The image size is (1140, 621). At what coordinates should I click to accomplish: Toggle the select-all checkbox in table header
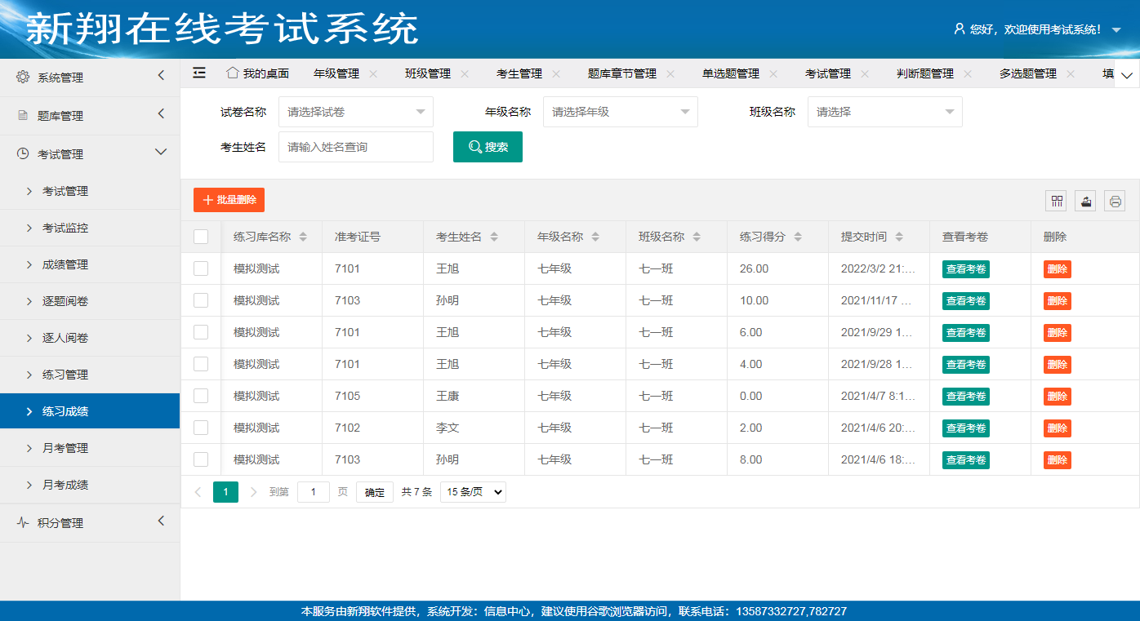point(201,237)
